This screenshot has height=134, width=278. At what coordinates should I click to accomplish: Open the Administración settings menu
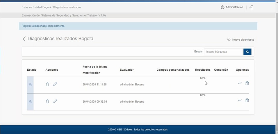click(x=232, y=7)
